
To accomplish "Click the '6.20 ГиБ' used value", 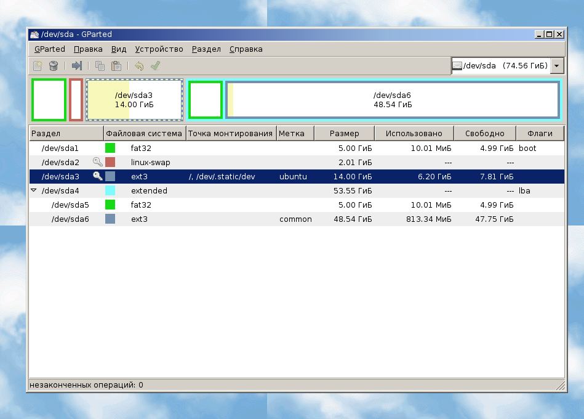I will coord(434,176).
